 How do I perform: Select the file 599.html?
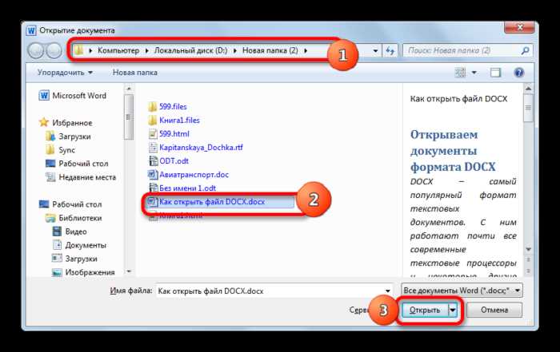[169, 133]
